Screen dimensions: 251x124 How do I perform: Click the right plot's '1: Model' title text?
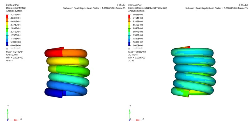(243, 5)
